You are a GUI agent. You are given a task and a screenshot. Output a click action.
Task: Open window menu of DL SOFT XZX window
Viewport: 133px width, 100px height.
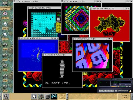pyautogui.click(x=43, y=55)
